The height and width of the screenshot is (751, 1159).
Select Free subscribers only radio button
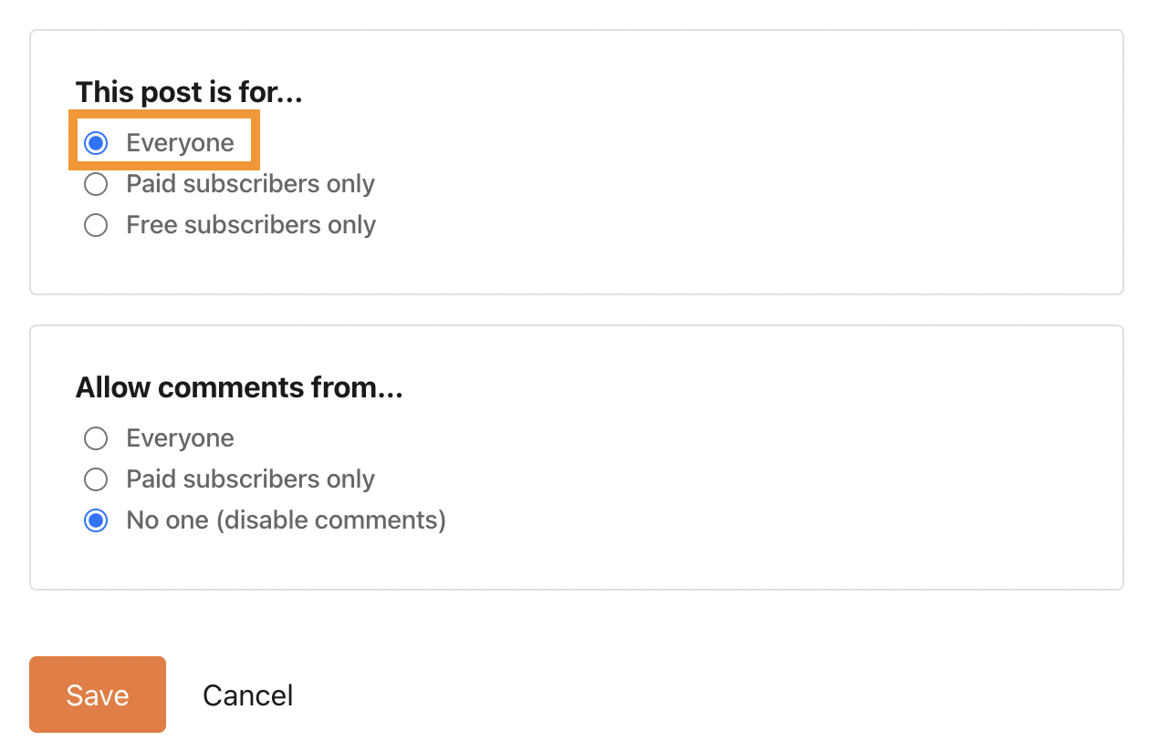(96, 225)
